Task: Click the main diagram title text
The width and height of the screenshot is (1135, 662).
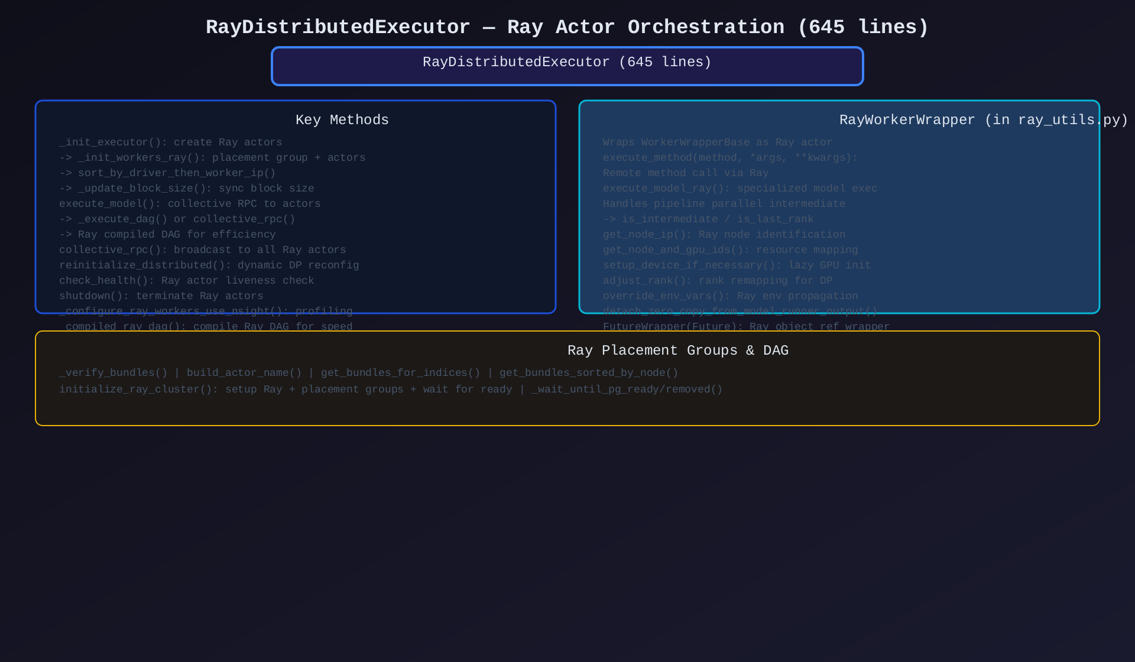Action: pyautogui.click(x=567, y=27)
